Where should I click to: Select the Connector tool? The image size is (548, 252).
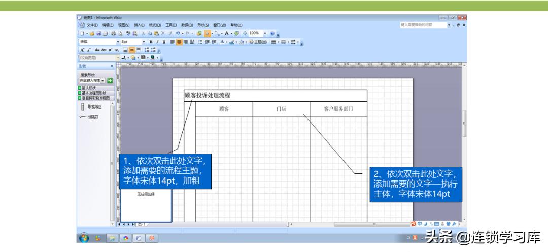(x=217, y=33)
